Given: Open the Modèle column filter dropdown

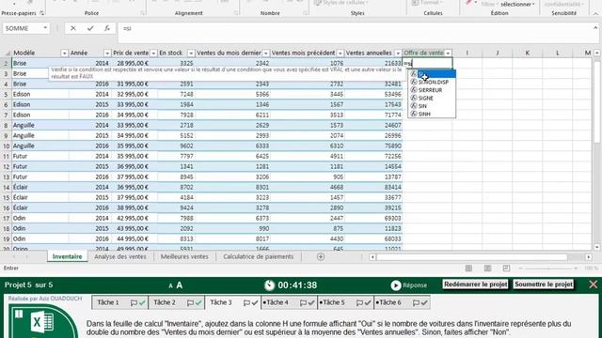Looking at the screenshot, I should 64,54.
